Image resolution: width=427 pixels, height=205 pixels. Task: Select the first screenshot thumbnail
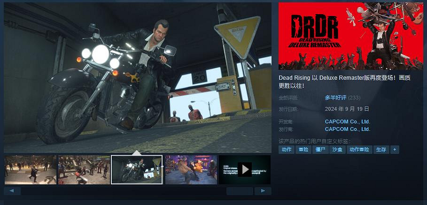[x=30, y=170]
